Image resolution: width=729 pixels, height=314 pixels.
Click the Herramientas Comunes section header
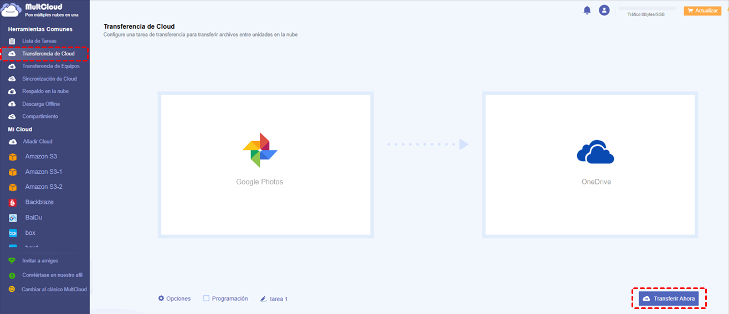[40, 29]
